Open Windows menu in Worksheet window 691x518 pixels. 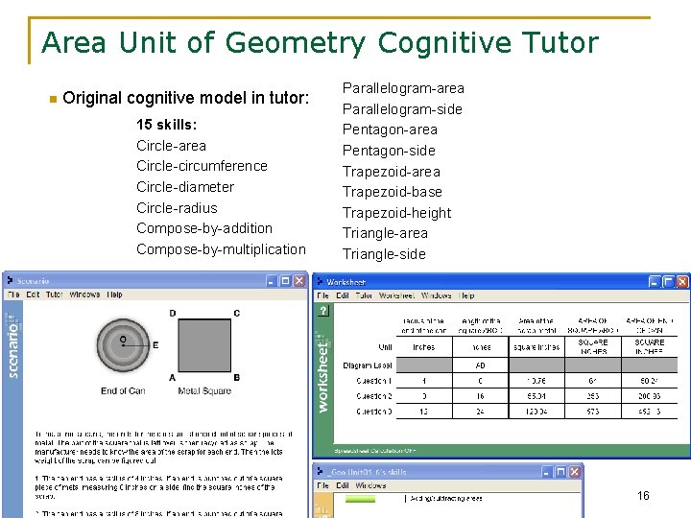[x=437, y=295]
